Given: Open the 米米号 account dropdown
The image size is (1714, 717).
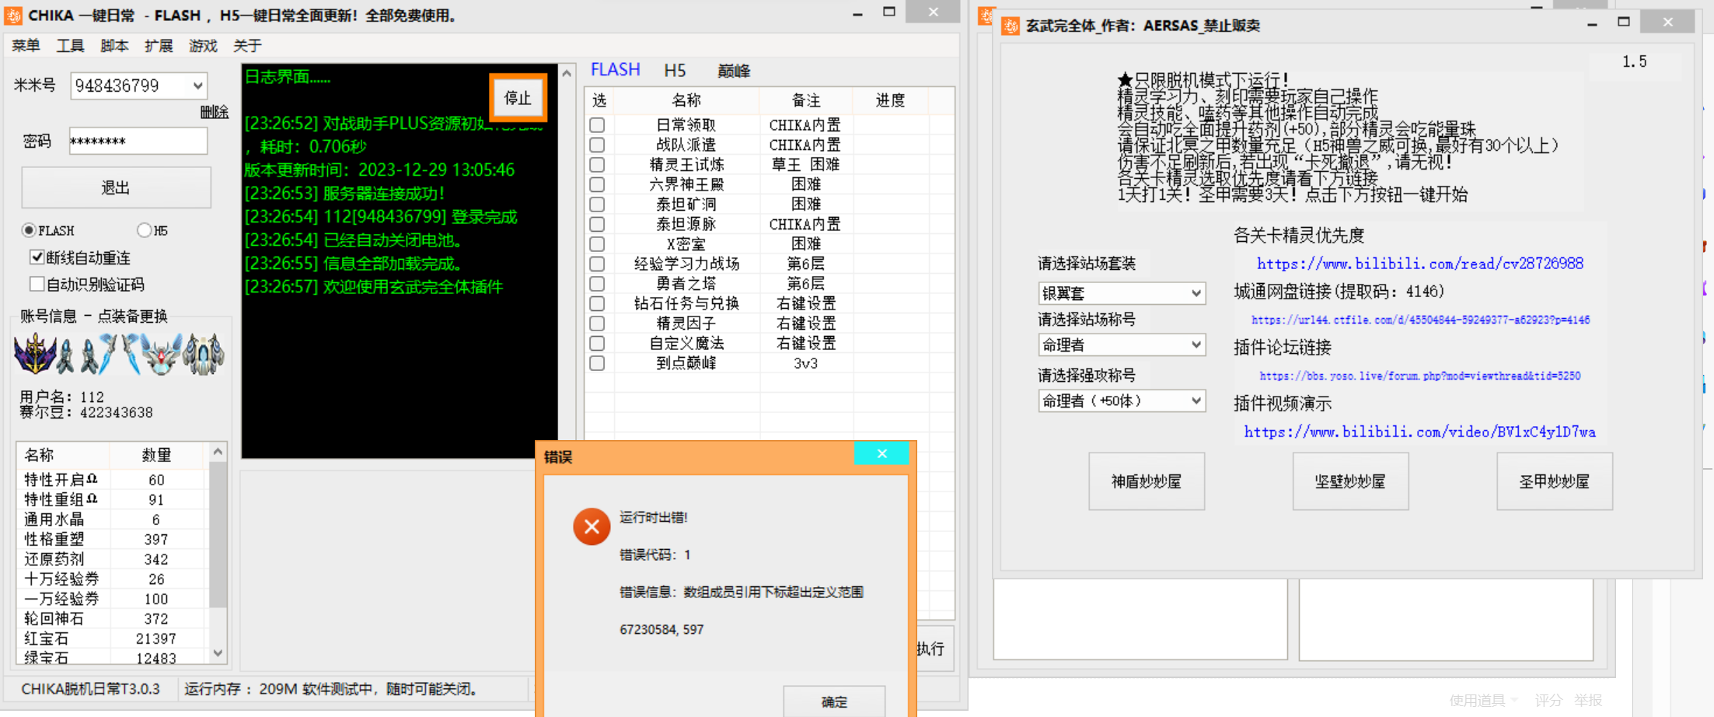Looking at the screenshot, I should tap(198, 86).
